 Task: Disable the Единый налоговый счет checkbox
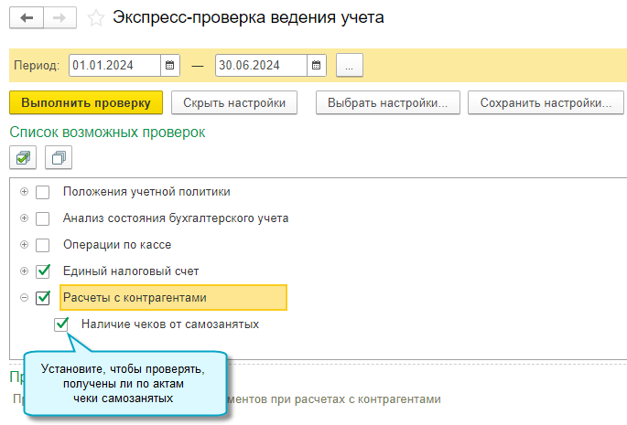tap(42, 271)
